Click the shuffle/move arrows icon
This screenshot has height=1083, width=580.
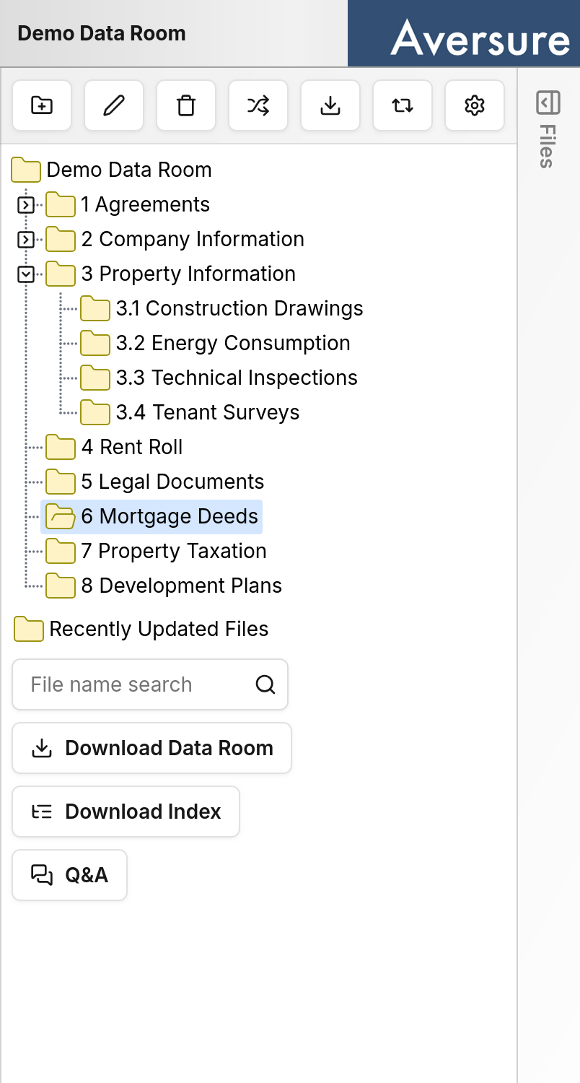point(258,105)
